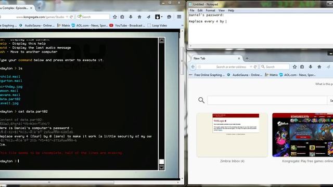The image size is (333, 187).
Task: Click 'Search or enter address' field
Action: (x=231, y=67)
